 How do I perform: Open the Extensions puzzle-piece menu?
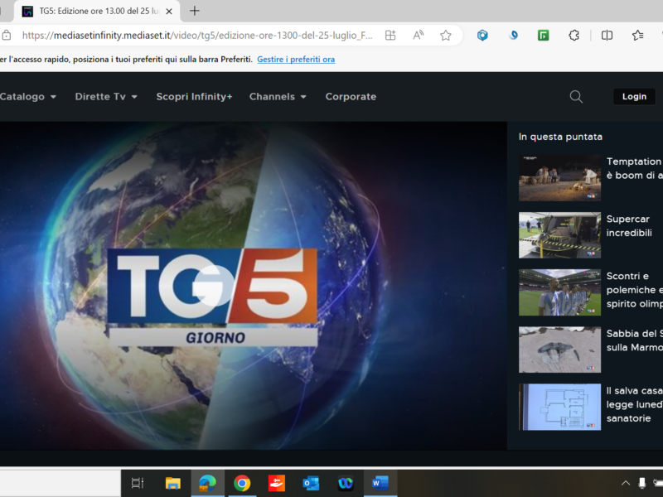pyautogui.click(x=573, y=36)
